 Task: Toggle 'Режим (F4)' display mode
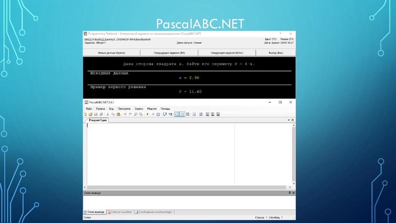(x=287, y=39)
